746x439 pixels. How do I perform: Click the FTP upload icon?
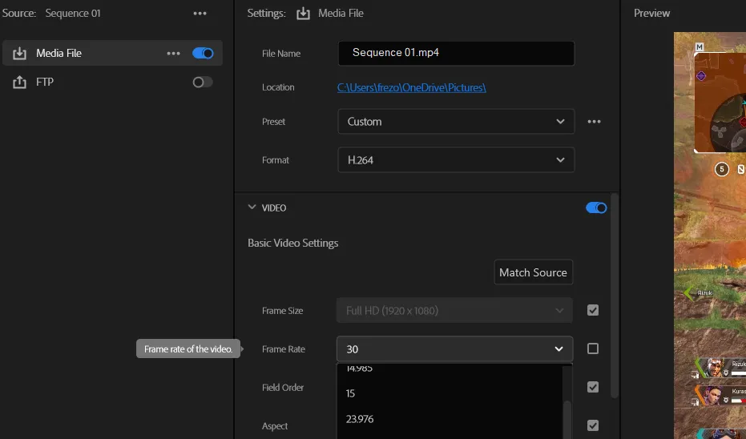tap(19, 82)
